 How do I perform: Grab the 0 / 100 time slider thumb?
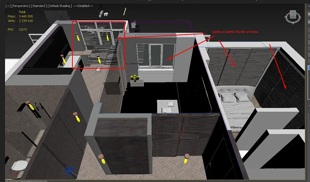pyautogui.click(x=26, y=181)
